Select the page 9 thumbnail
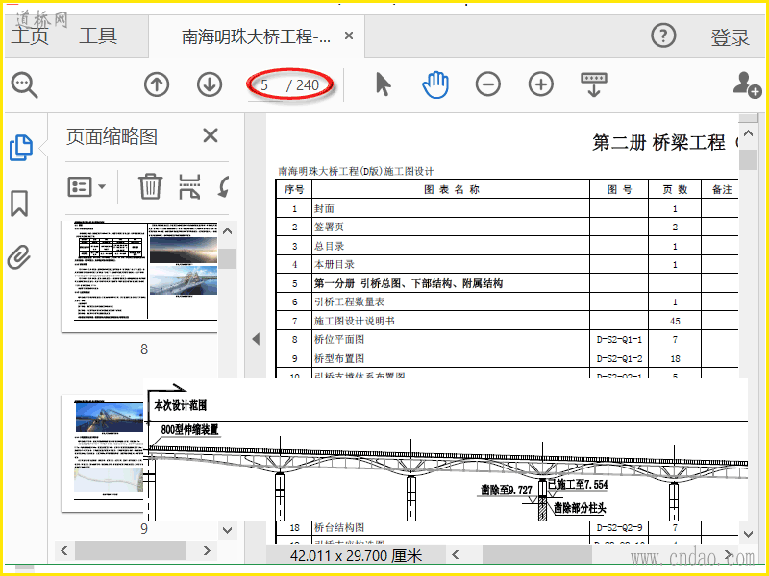This screenshot has width=769, height=576. tap(103, 453)
